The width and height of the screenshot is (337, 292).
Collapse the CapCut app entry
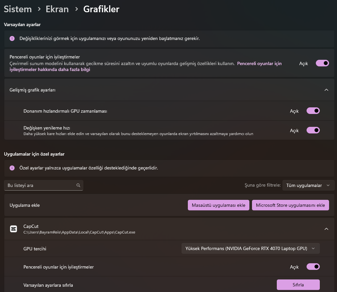tap(326, 229)
